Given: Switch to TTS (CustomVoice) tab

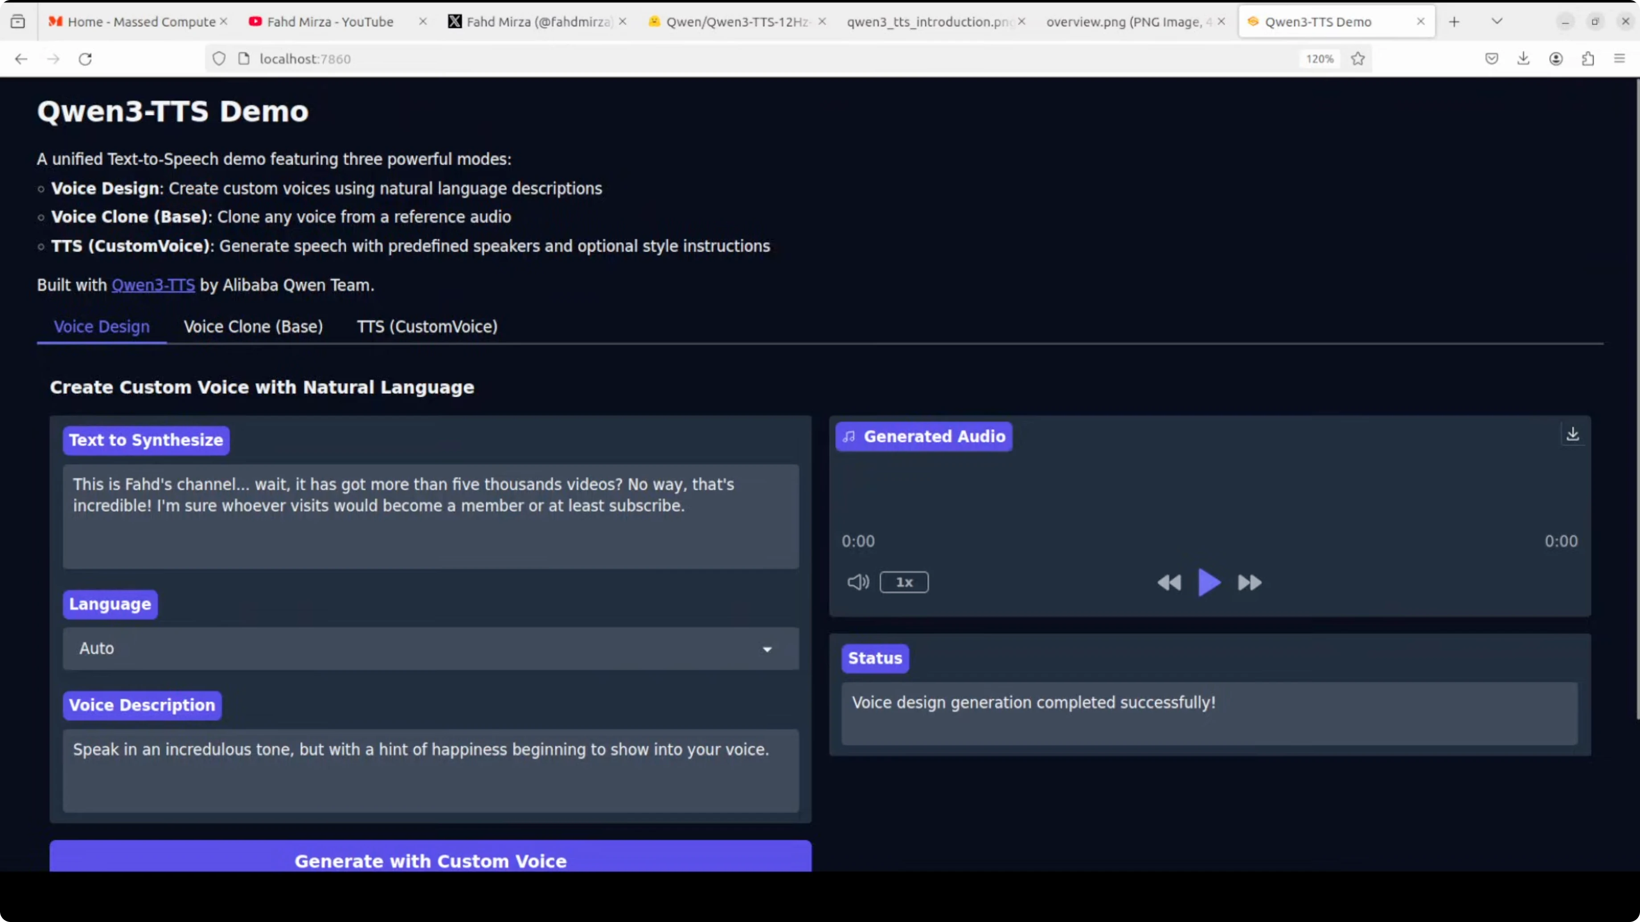Looking at the screenshot, I should (426, 326).
